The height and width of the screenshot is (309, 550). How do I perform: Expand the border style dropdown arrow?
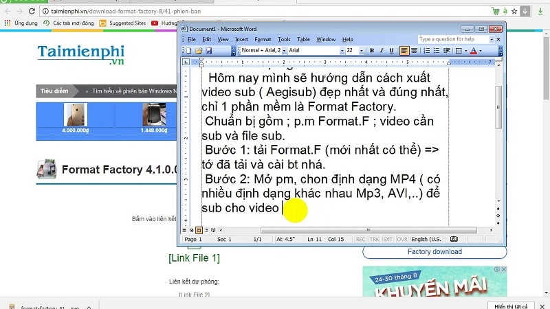pos(465,51)
